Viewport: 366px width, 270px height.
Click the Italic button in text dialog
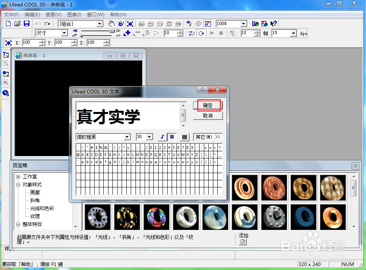(x=163, y=137)
